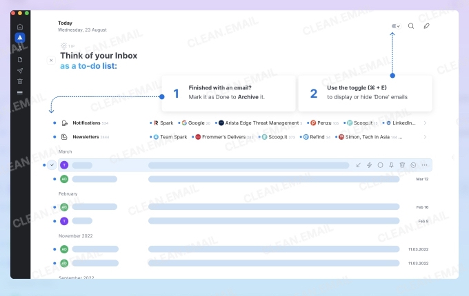Viewport: 469px width, 296px height.
Task: Click the "February" section header
Action: 68,193
